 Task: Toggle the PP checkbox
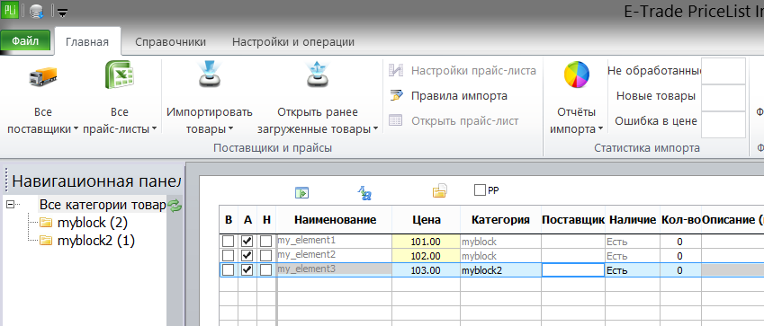coord(480,190)
